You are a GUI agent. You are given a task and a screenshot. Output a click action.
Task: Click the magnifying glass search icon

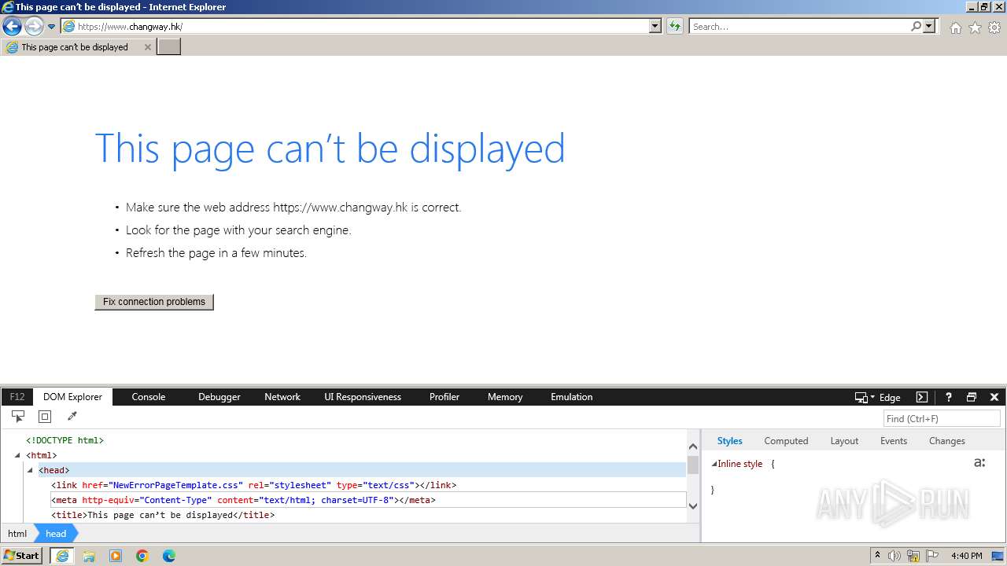916,26
